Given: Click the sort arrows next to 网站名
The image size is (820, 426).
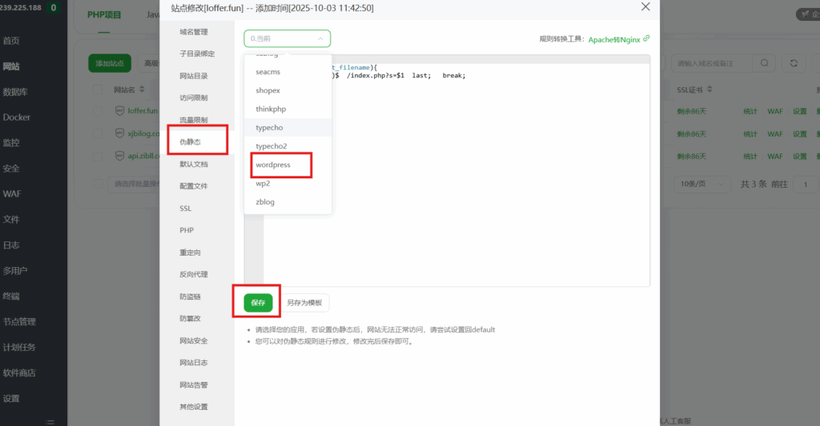Looking at the screenshot, I should coord(143,90).
